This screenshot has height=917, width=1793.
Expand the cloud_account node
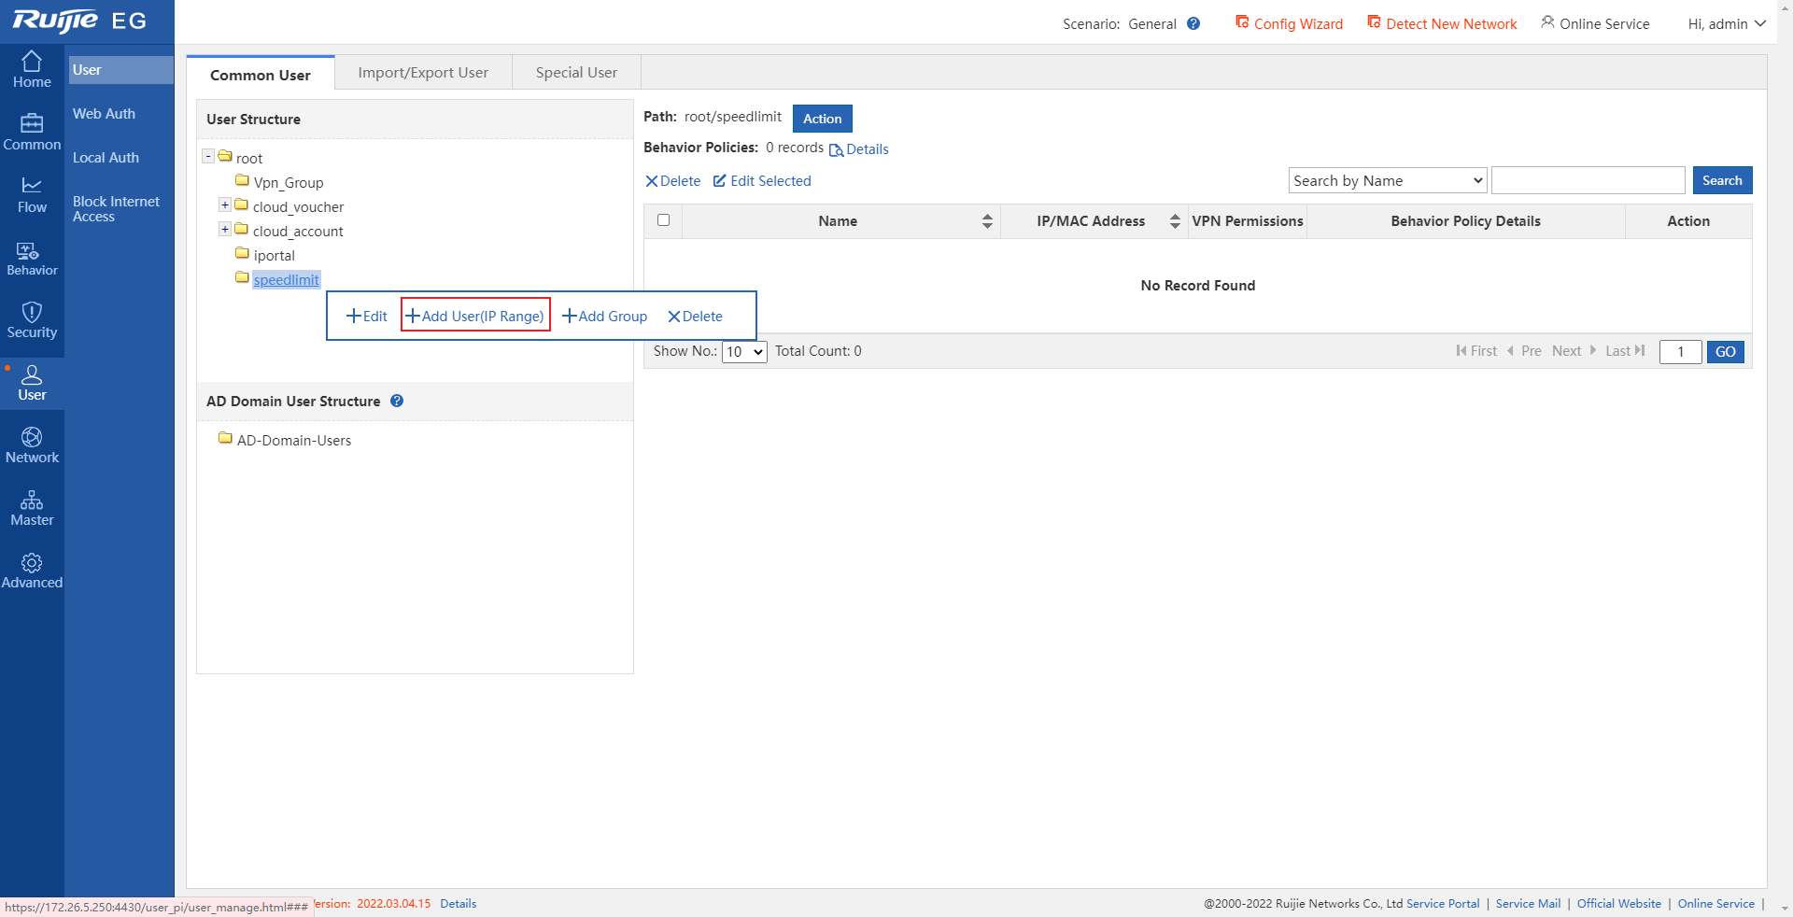(225, 229)
